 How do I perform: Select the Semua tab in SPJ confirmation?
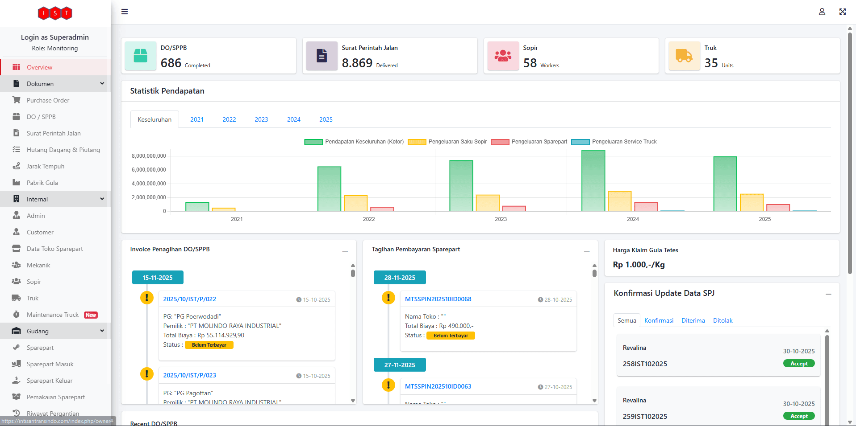click(627, 320)
